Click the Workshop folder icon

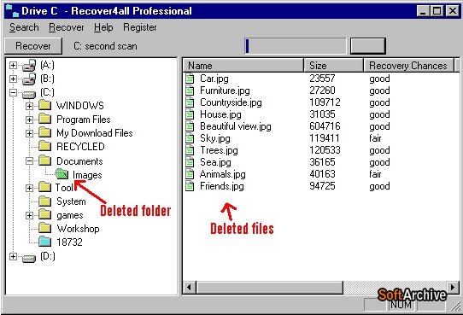coord(45,228)
